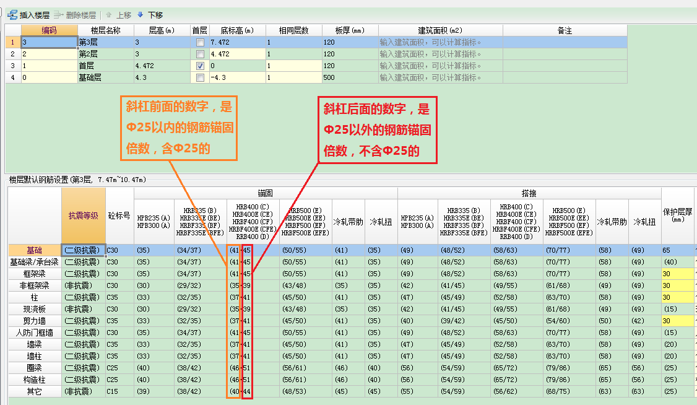The width and height of the screenshot is (697, 405).
Task: Click the Delete Floor (删除楼层) icon
Action: click(x=59, y=15)
